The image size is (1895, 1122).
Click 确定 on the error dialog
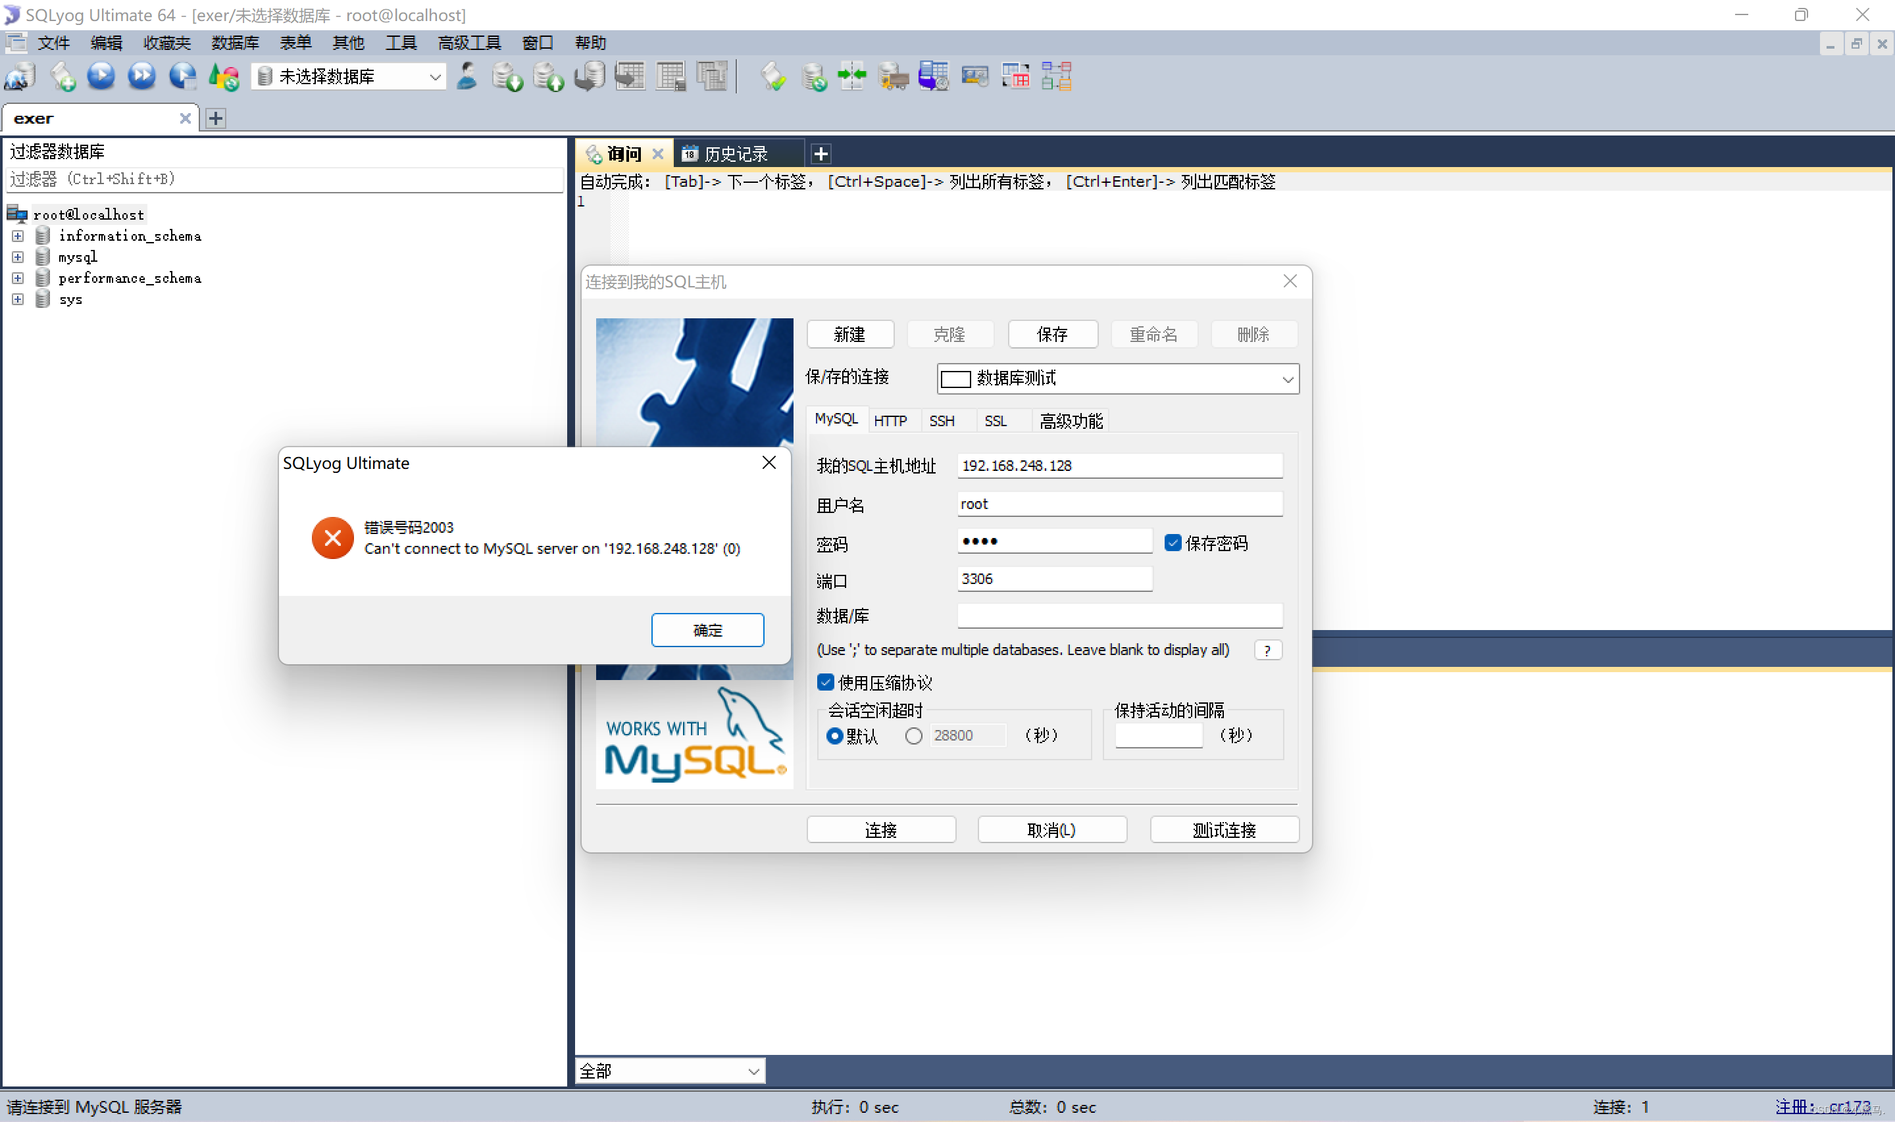(x=707, y=630)
